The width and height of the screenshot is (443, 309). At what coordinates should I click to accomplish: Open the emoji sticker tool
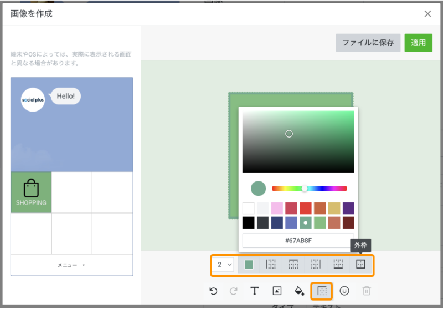pyautogui.click(x=344, y=291)
